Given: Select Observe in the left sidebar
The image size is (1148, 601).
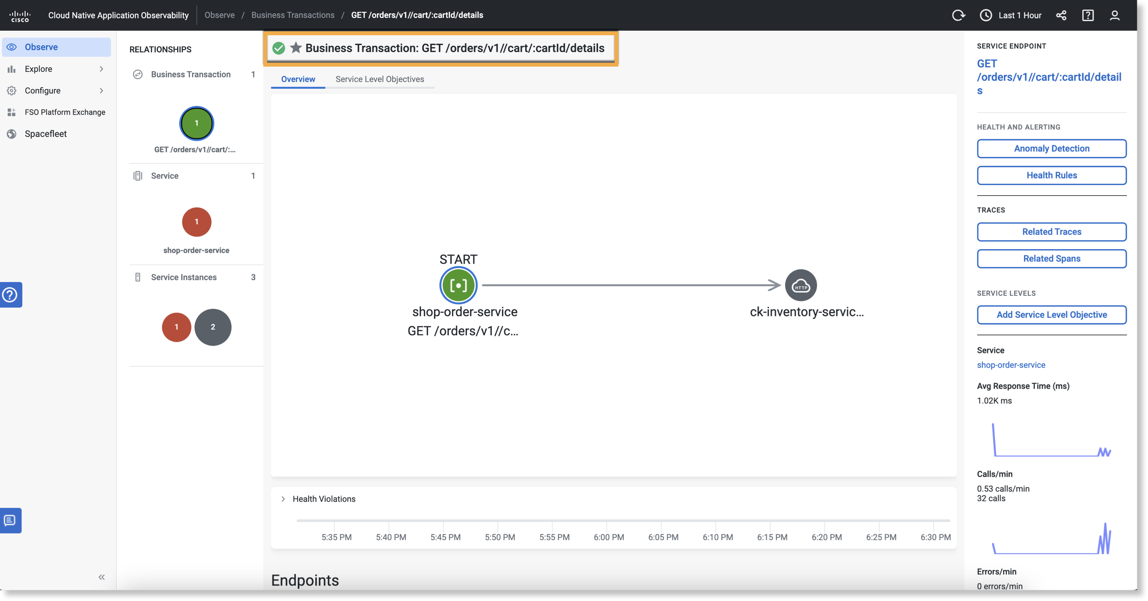Looking at the screenshot, I should [57, 47].
